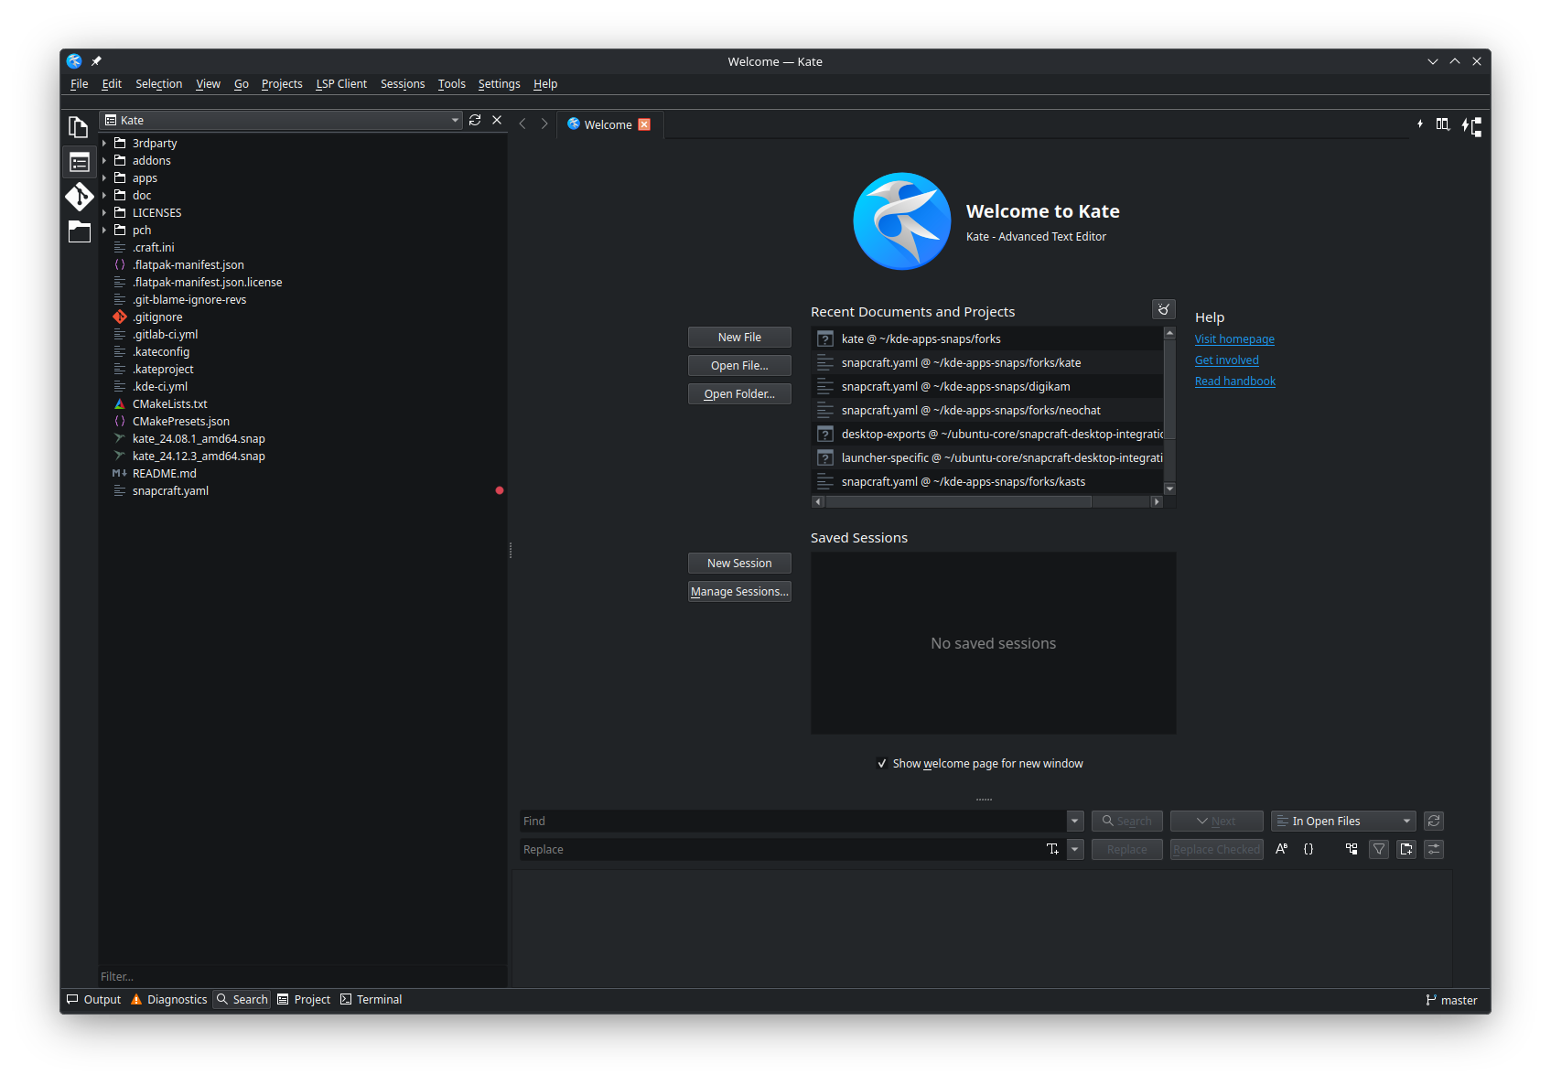
Task: Clear recent documents with broom icon
Action: pyautogui.click(x=1164, y=309)
